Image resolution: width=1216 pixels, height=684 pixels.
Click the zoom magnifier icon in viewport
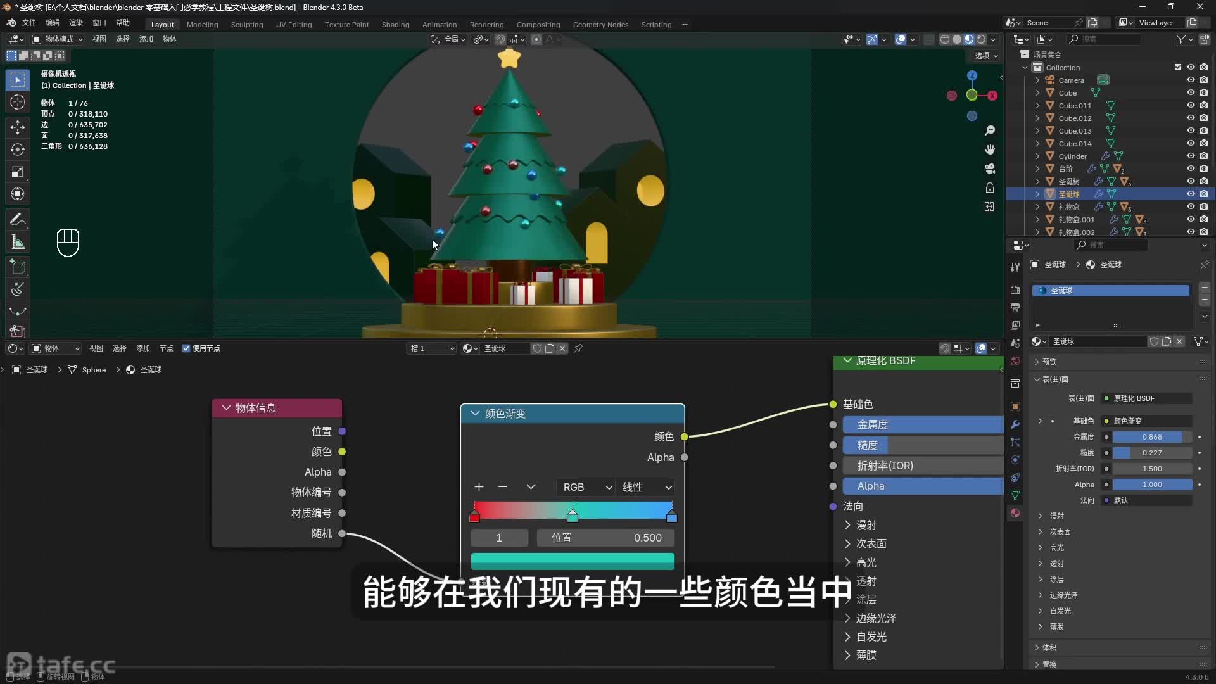(989, 130)
